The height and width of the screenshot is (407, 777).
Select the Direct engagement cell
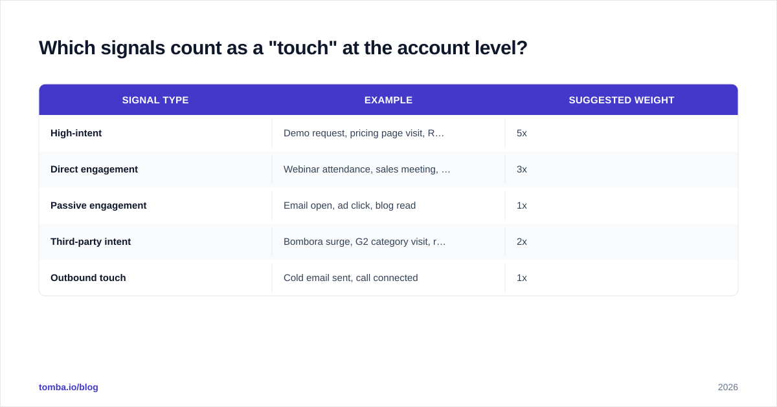(155, 169)
